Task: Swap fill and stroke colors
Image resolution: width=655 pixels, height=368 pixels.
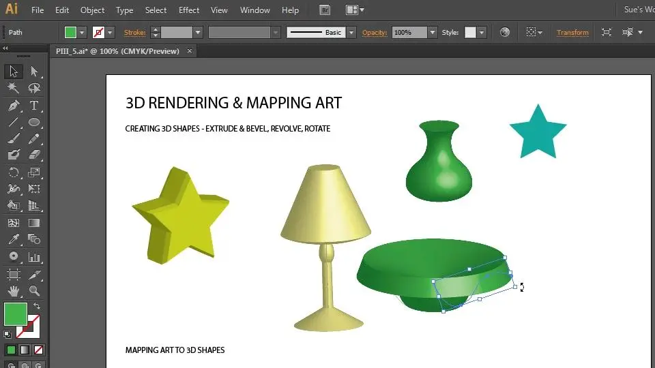Action: 37,306
